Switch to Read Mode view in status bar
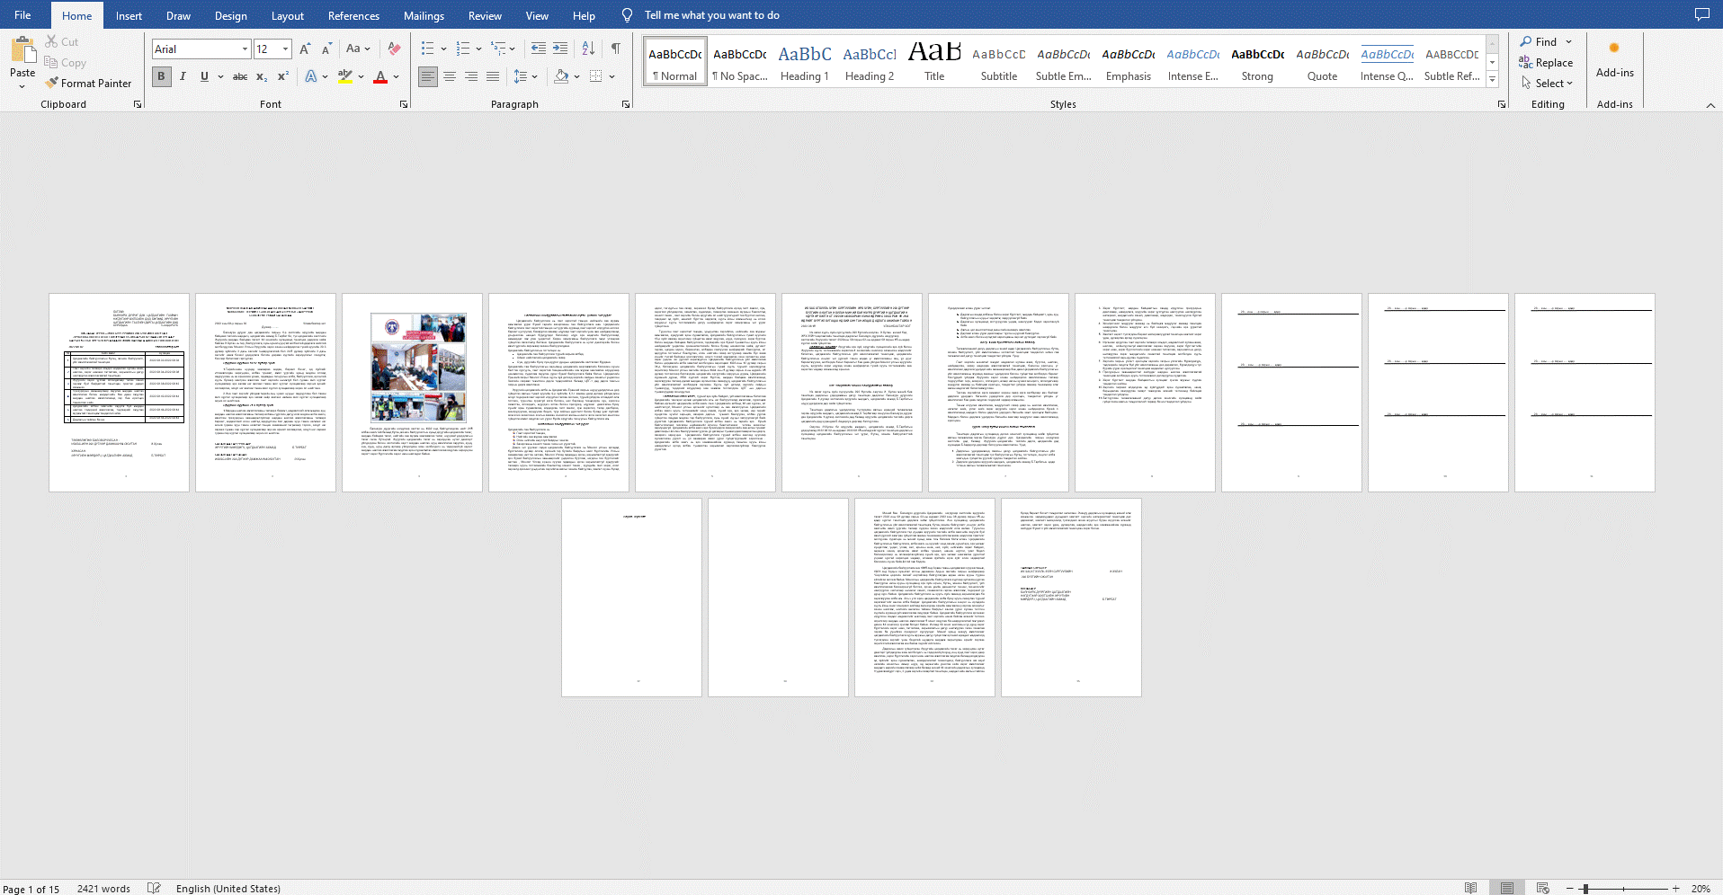 coord(1470,888)
